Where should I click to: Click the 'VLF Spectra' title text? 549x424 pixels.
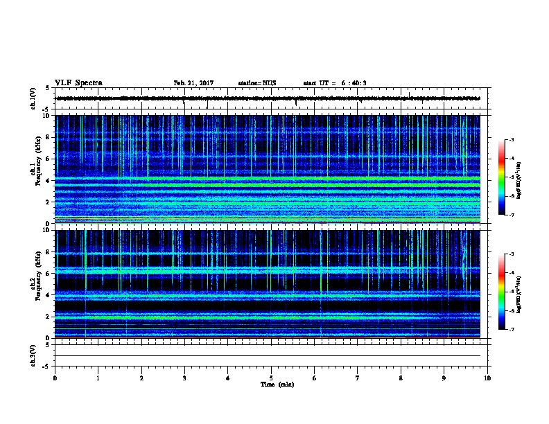click(x=78, y=83)
